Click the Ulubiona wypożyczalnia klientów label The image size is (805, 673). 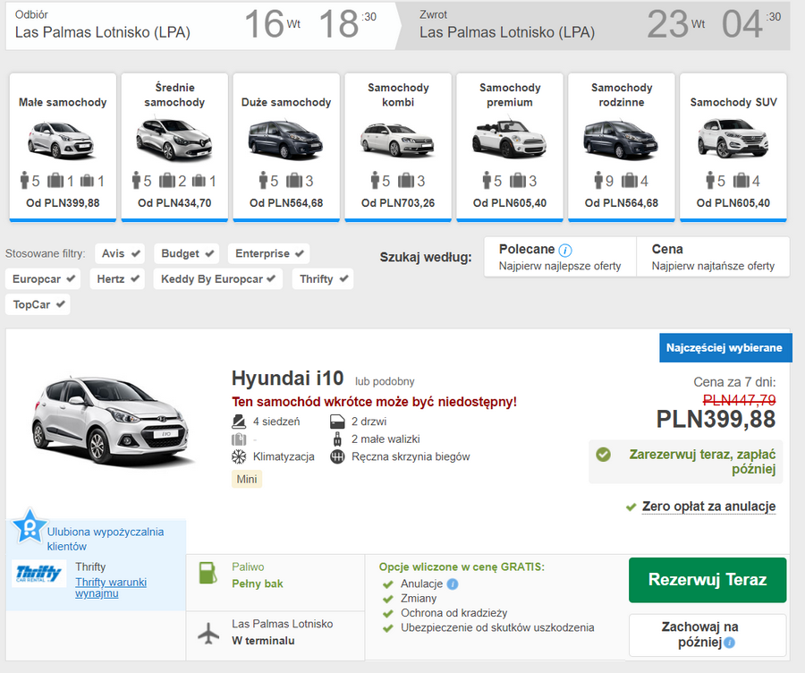[x=106, y=539]
